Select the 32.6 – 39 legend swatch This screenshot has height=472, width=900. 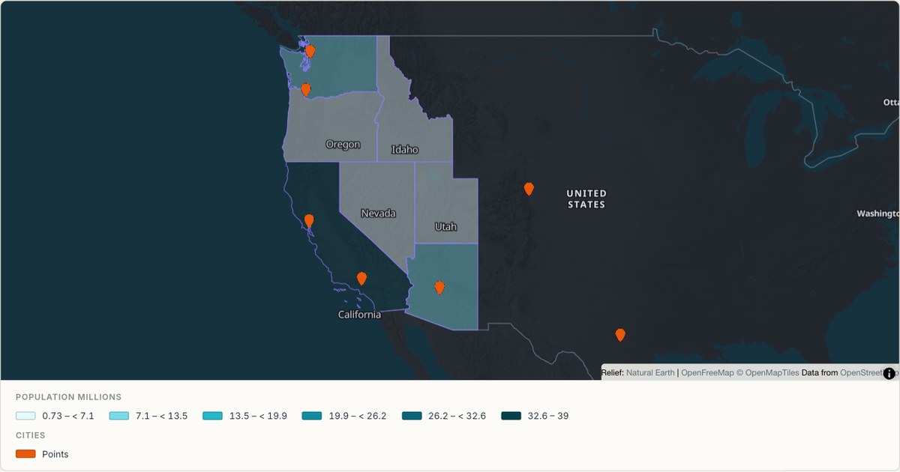[511, 416]
